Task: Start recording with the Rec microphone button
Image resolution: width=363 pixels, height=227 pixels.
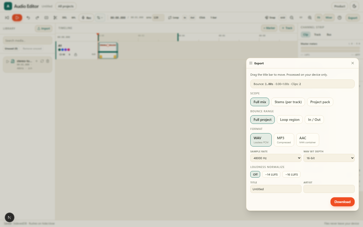Action: 86,18
